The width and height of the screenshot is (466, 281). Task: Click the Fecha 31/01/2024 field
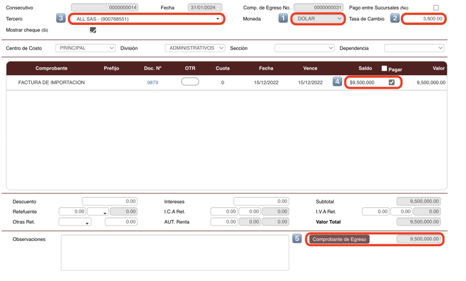[x=205, y=7]
